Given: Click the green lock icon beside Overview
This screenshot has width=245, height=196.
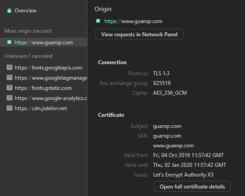Looking at the screenshot, I should (x=9, y=11).
